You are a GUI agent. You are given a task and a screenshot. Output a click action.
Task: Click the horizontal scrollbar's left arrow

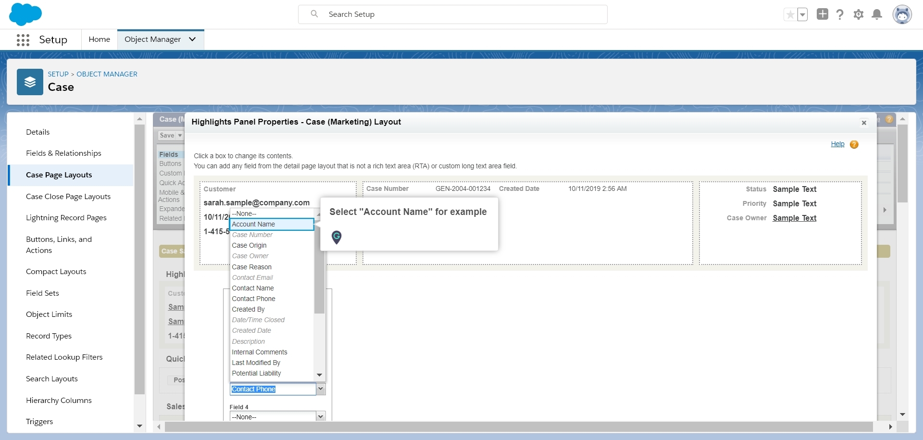pyautogui.click(x=159, y=427)
